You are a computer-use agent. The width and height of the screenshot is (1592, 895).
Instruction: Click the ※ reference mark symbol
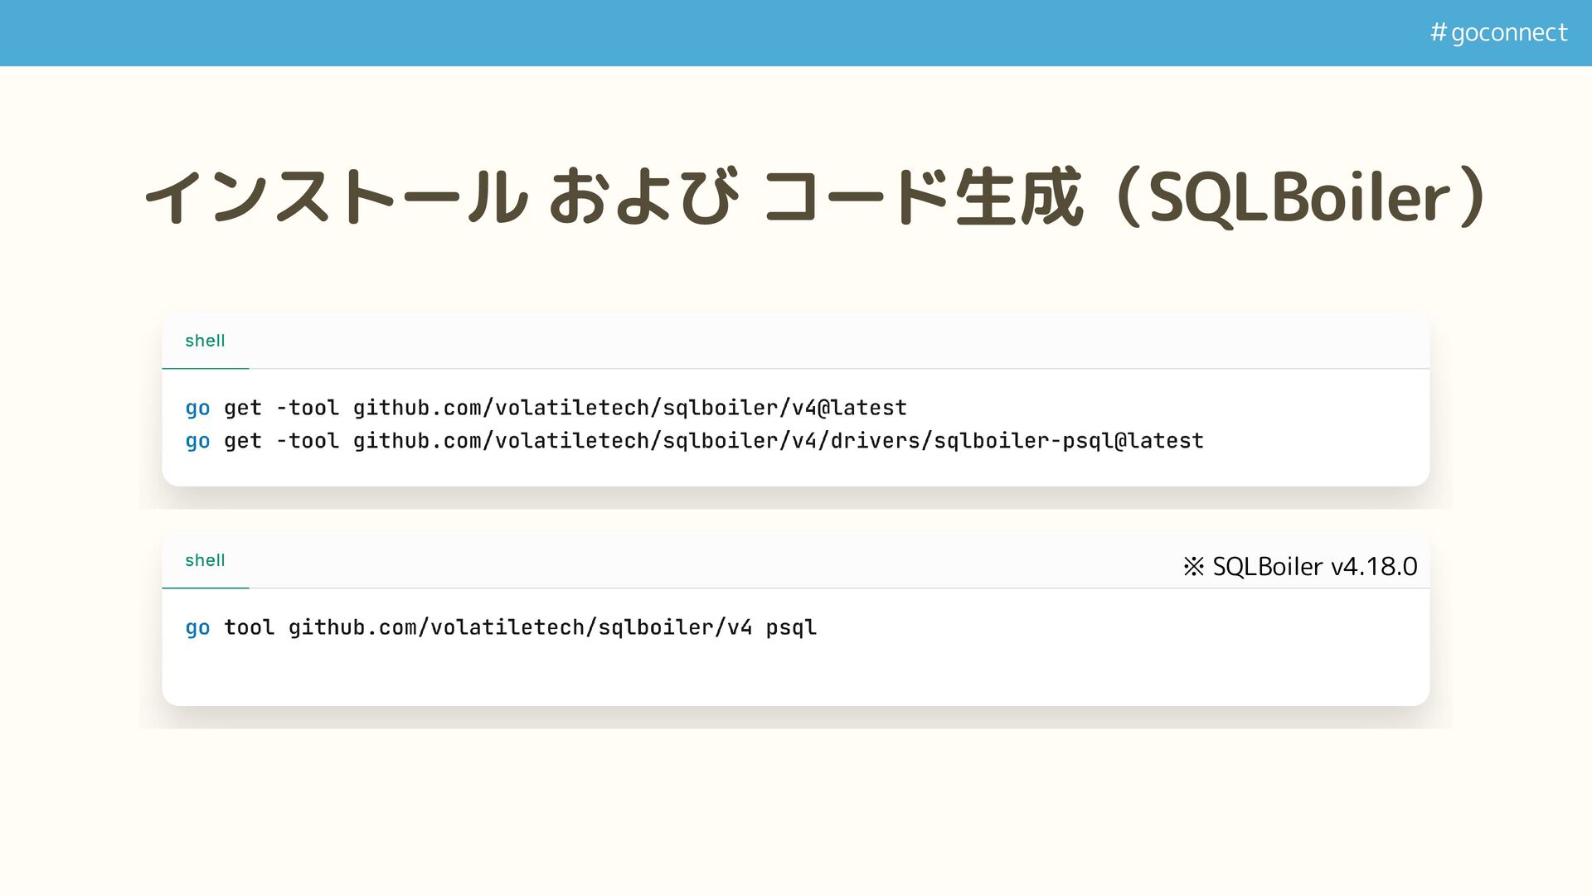pos(1193,567)
